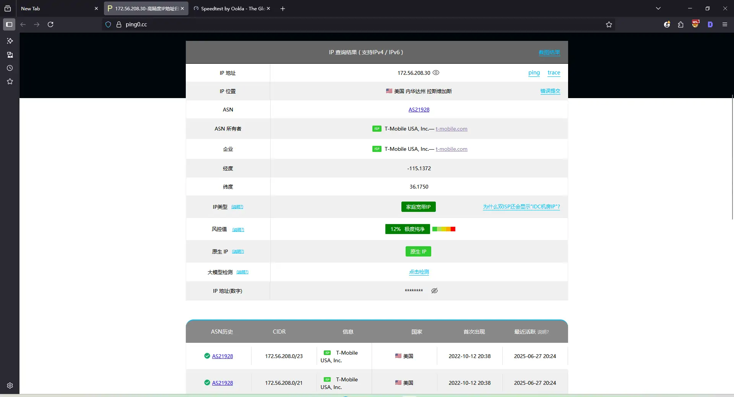Open the US-flag badge extension icon
This screenshot has height=397, width=734.
pyautogui.click(x=696, y=24)
